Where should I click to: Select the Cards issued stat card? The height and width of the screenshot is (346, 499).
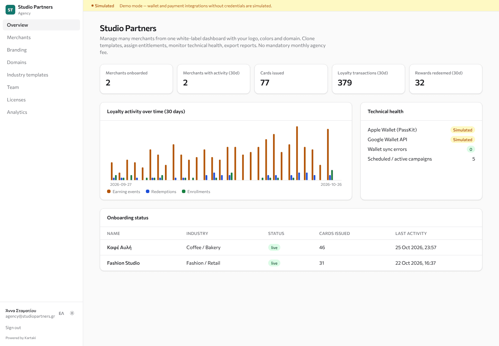(291, 79)
